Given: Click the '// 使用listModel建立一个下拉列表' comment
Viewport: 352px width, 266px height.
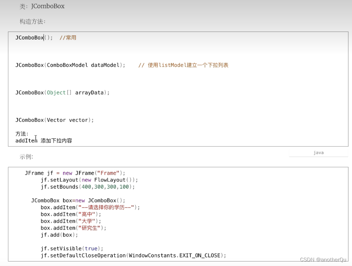Looking at the screenshot, I should 184,65.
